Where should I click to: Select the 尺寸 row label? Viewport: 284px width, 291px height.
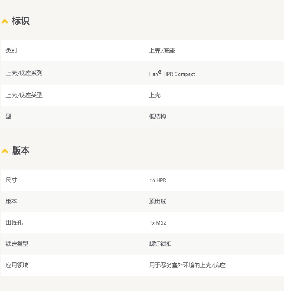pos(11,180)
